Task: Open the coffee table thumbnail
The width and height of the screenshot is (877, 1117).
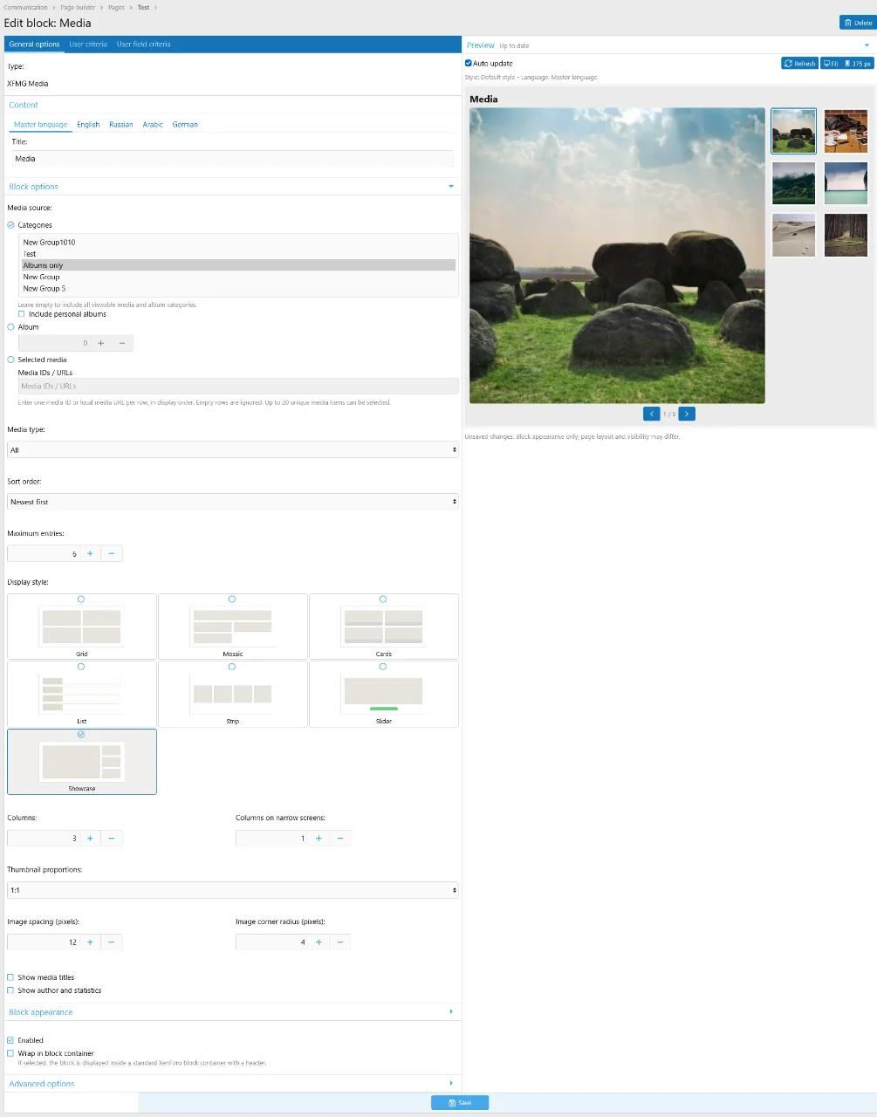Action: (846, 131)
